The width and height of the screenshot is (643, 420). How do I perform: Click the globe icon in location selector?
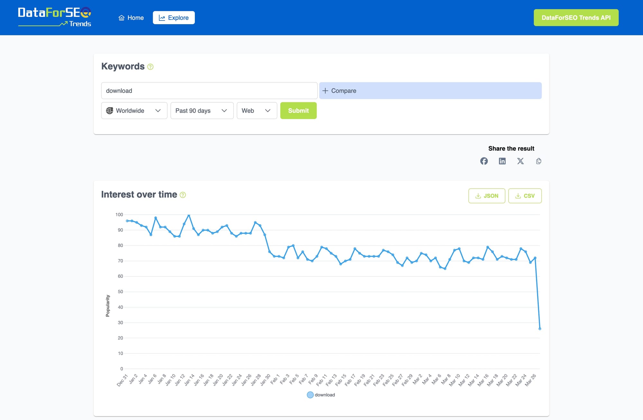coord(110,111)
